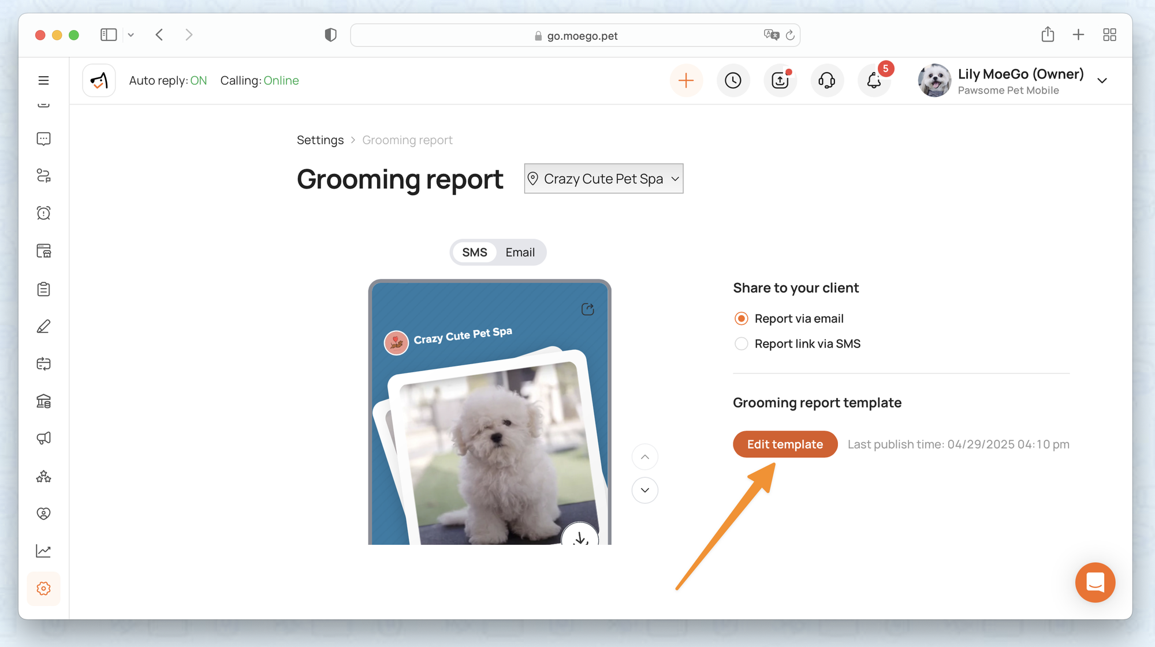1155x647 pixels.
Task: Go back in Safari
Action: point(159,35)
